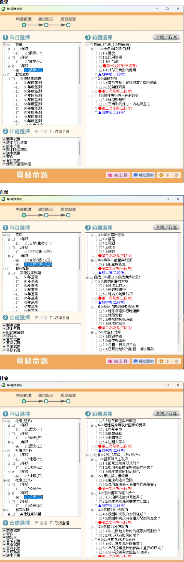
Task: Open 輔助說明 help bubble in 數學 window
Action: pyautogui.click(x=143, y=175)
